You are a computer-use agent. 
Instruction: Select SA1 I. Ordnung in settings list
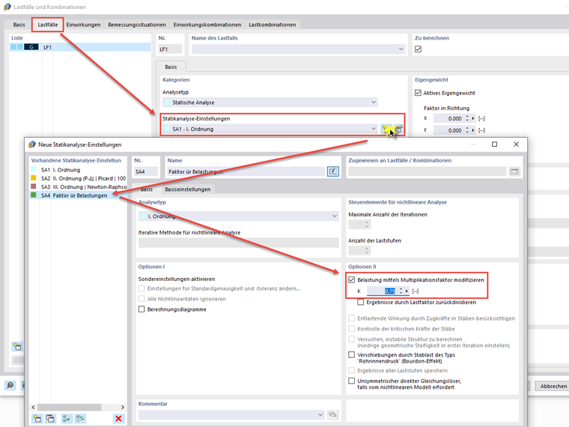(78, 169)
